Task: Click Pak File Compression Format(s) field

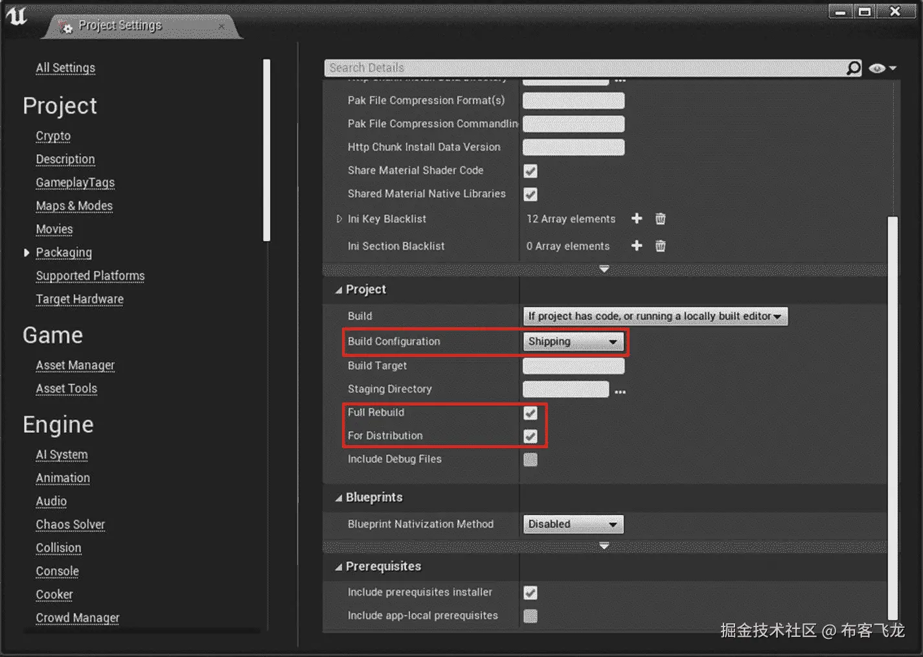Action: (574, 100)
